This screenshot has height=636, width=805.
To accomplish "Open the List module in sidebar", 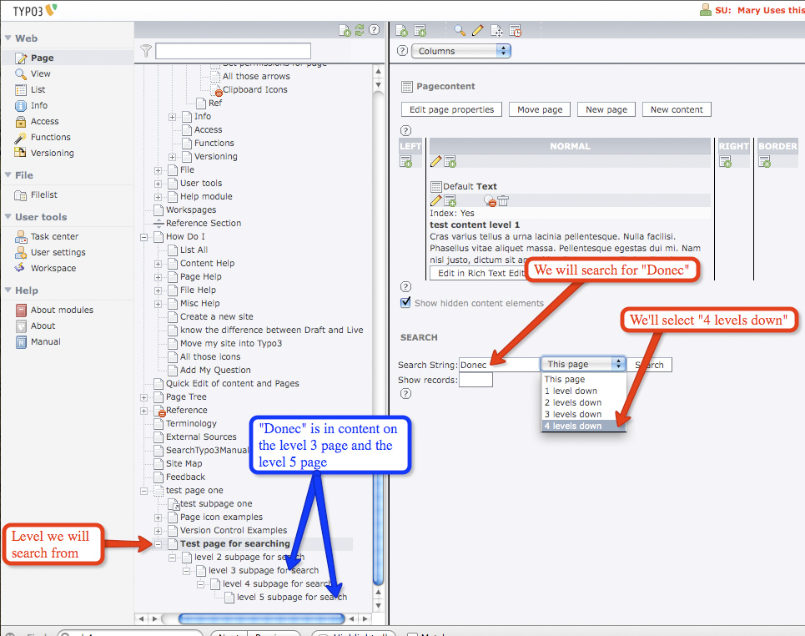I will pos(38,89).
